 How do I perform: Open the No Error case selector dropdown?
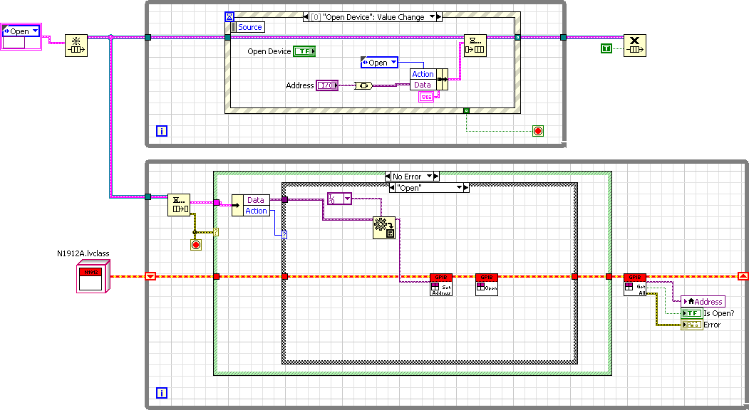tap(429, 176)
